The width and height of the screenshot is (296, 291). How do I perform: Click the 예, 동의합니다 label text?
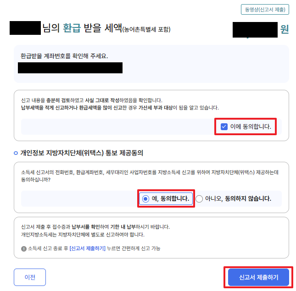coord(170,198)
